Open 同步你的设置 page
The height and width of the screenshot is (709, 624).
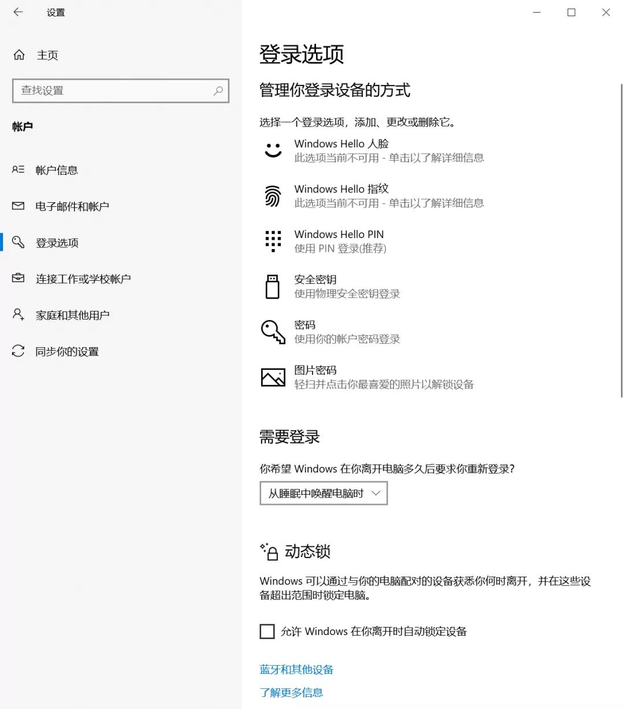[68, 351]
